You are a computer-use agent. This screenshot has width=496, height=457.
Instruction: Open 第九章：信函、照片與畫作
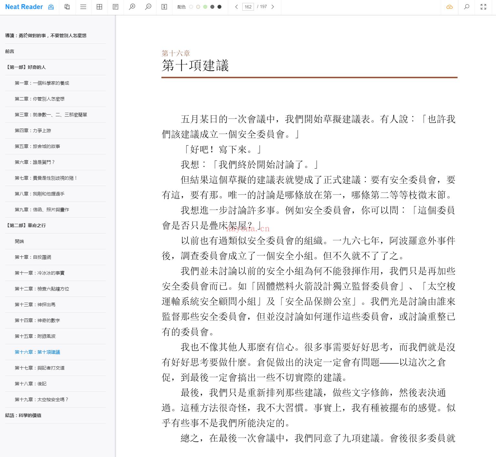(x=42, y=210)
